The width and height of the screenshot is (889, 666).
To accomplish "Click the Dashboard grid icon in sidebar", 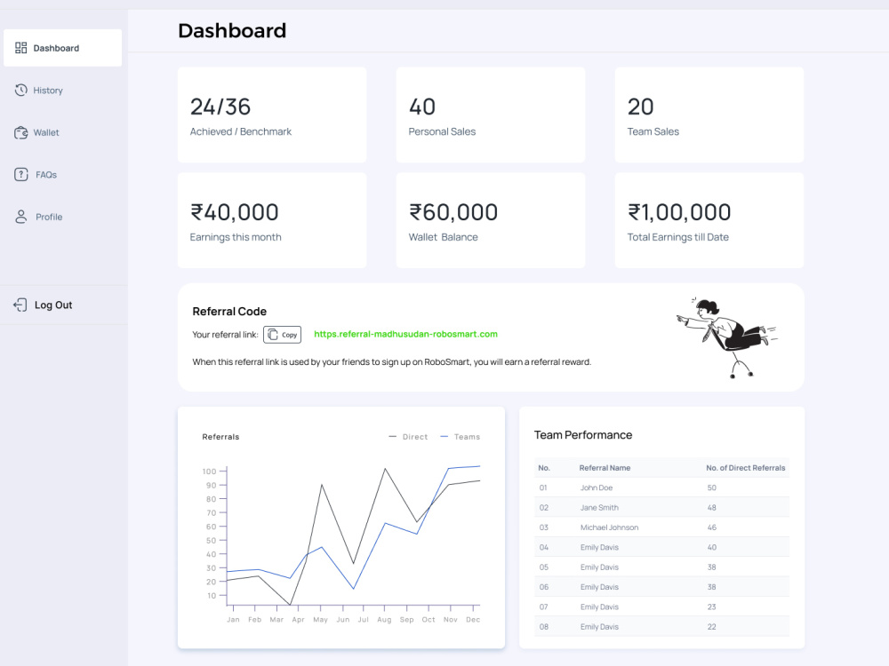I will tap(21, 48).
